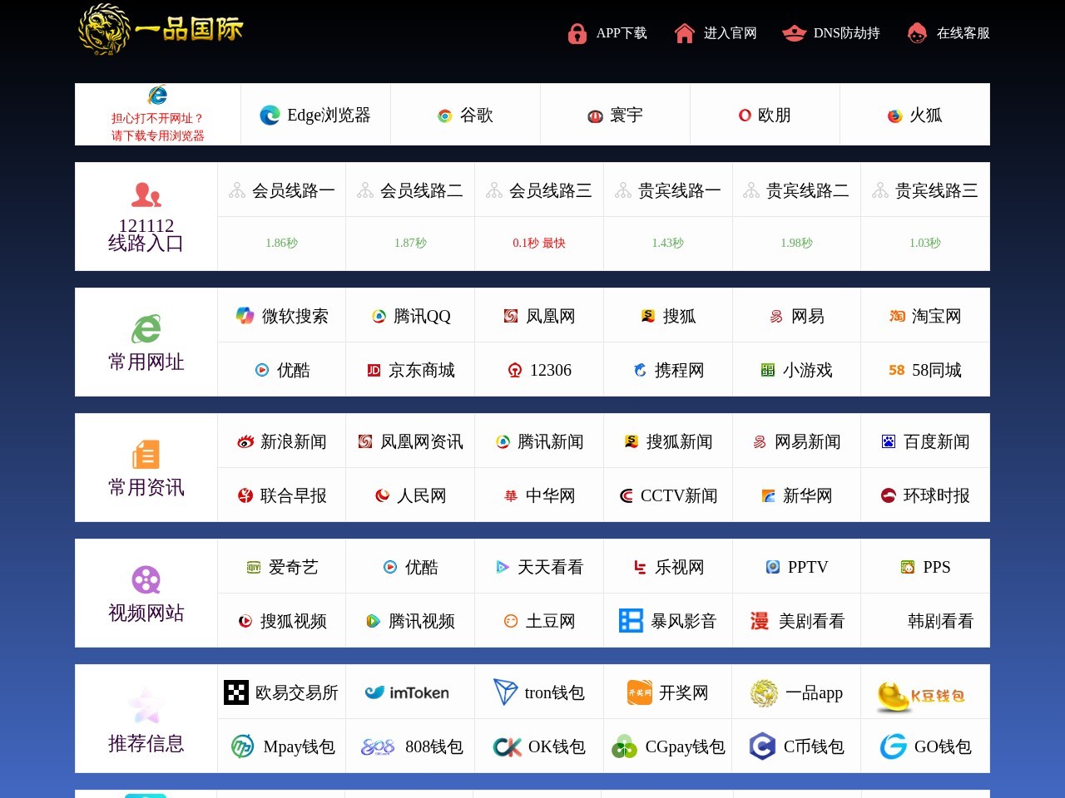Click the CGpay钱包 clover icon
The width and height of the screenshot is (1065, 798).
624,746
